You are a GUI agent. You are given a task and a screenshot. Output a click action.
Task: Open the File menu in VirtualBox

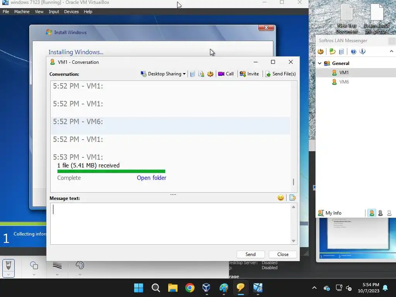coord(6,12)
